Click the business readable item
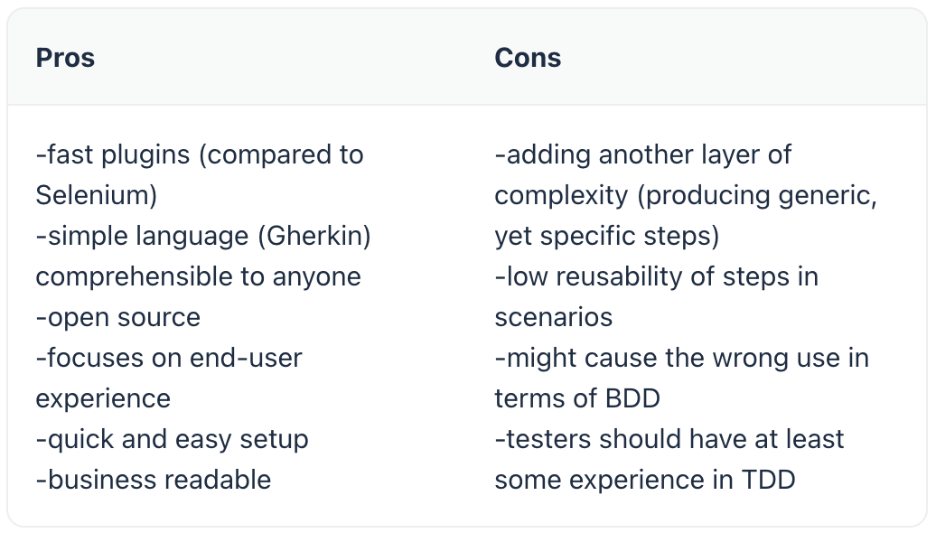The image size is (936, 533). (154, 480)
